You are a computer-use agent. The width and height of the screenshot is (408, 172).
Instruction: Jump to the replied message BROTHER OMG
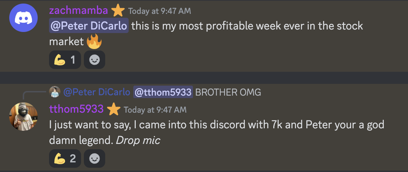tap(228, 92)
